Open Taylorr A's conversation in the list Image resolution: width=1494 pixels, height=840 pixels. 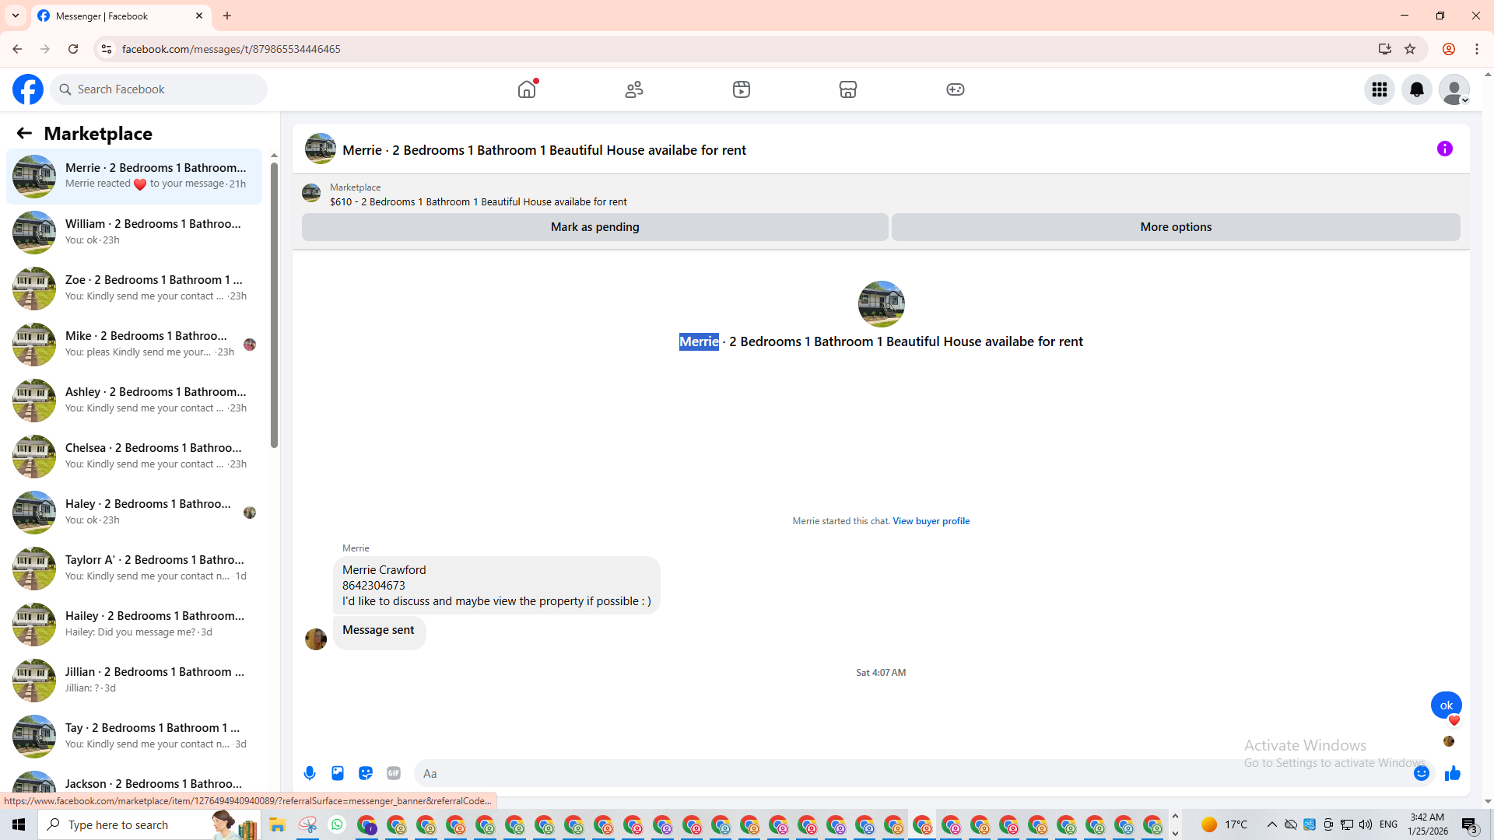coord(135,569)
